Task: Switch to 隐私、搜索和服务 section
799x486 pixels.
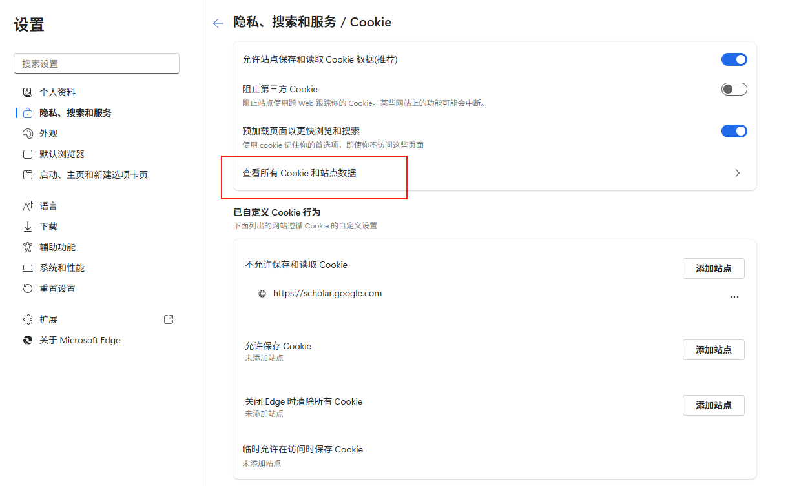Action: click(27, 112)
